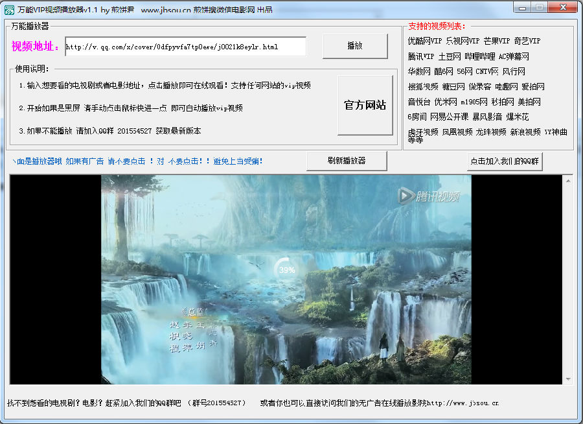Select 腾讯VIP in the supported video list
Screen dimensions: 583x424
[419, 56]
